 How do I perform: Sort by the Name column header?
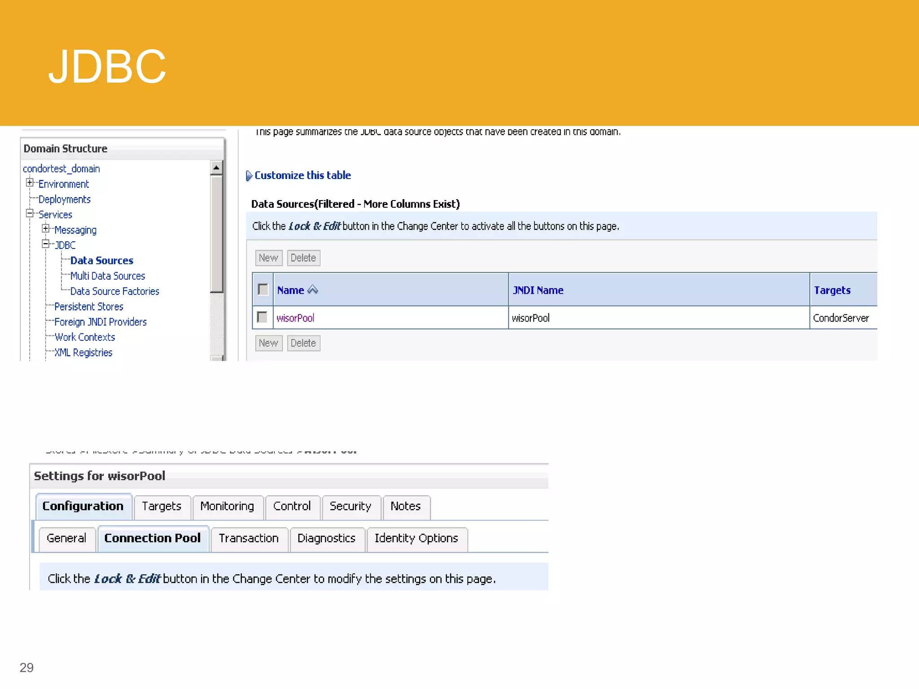coord(291,290)
